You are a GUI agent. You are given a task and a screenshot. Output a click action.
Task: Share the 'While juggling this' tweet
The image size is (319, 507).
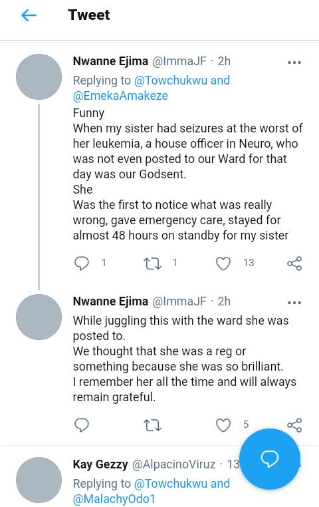click(294, 425)
